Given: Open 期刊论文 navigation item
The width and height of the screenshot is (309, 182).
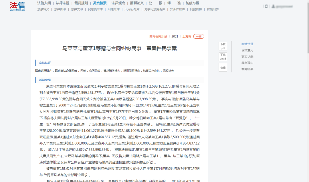Looking at the screenshot, I should (137, 3).
